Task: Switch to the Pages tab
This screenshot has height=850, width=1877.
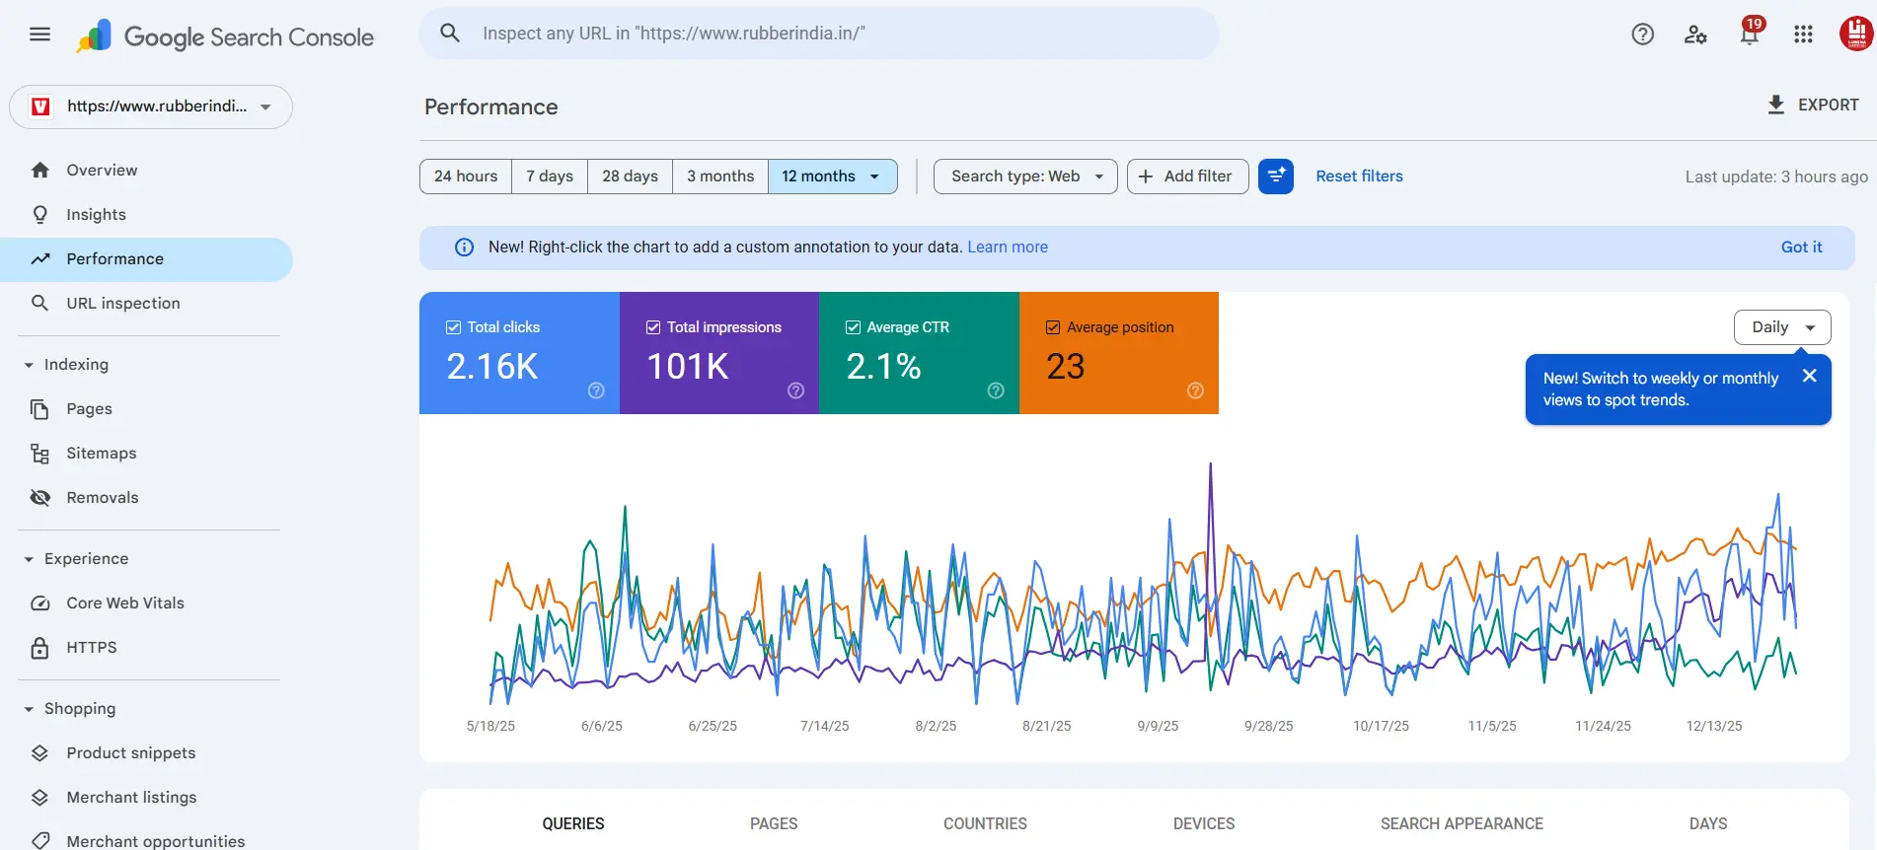Action: (x=773, y=823)
